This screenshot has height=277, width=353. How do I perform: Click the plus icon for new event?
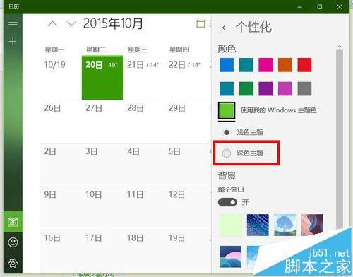coord(13,42)
